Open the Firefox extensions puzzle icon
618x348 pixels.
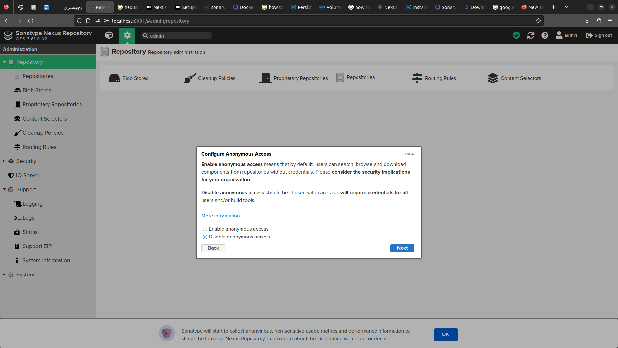coord(599,21)
